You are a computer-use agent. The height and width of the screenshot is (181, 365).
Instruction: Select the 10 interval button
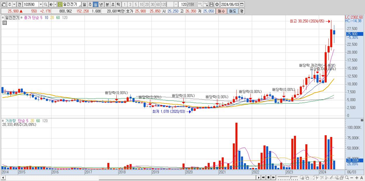point(141,4)
